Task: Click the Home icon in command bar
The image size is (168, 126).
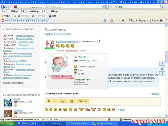Action: point(105,20)
